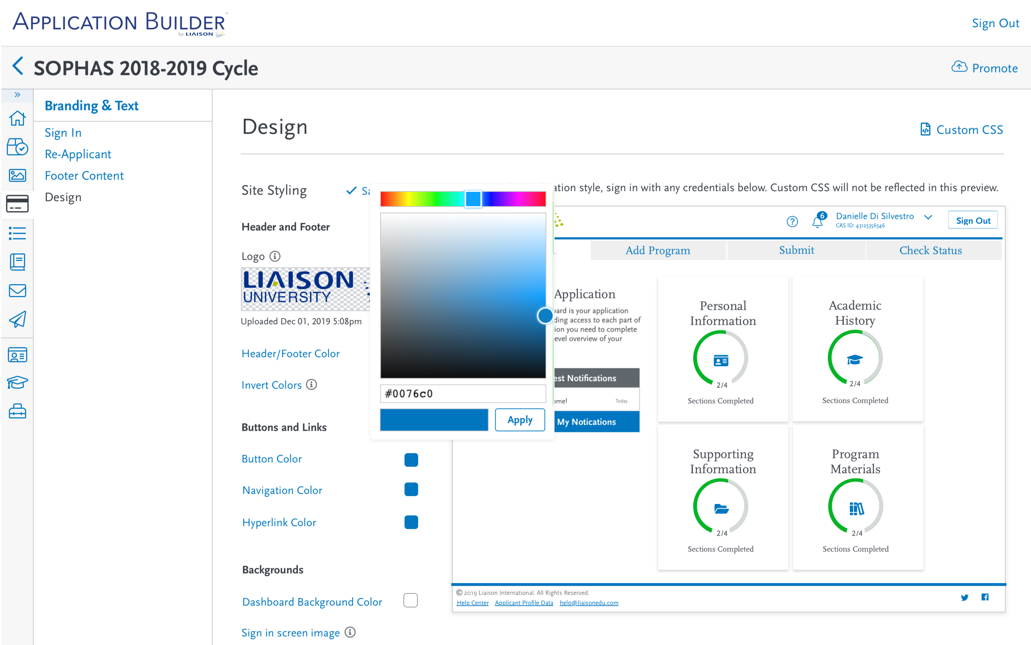The image size is (1031, 645).
Task: Click the Apply button in color picker
Action: pyautogui.click(x=520, y=420)
